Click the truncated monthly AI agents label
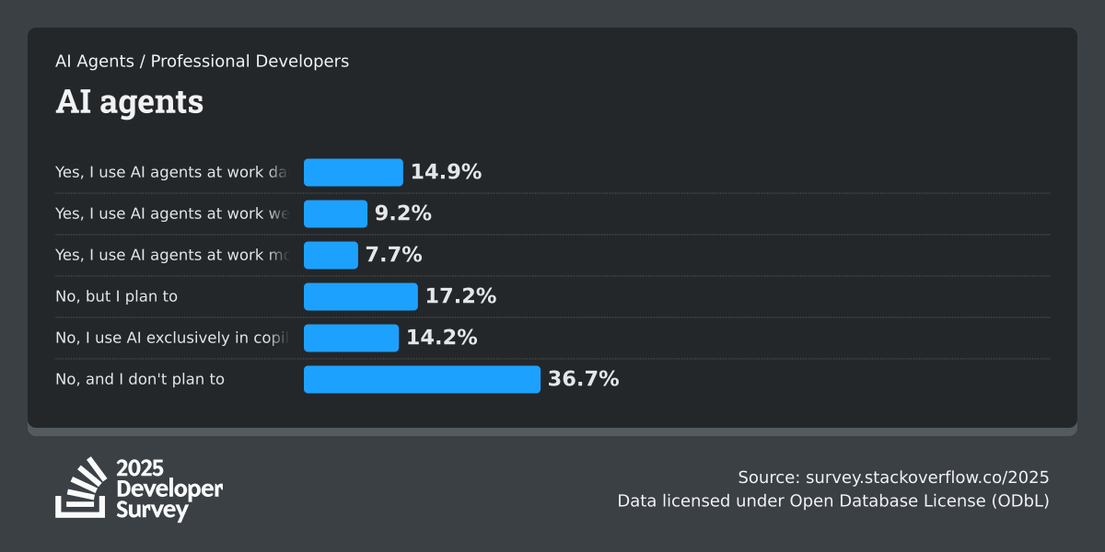The height and width of the screenshot is (552, 1105). click(x=171, y=255)
